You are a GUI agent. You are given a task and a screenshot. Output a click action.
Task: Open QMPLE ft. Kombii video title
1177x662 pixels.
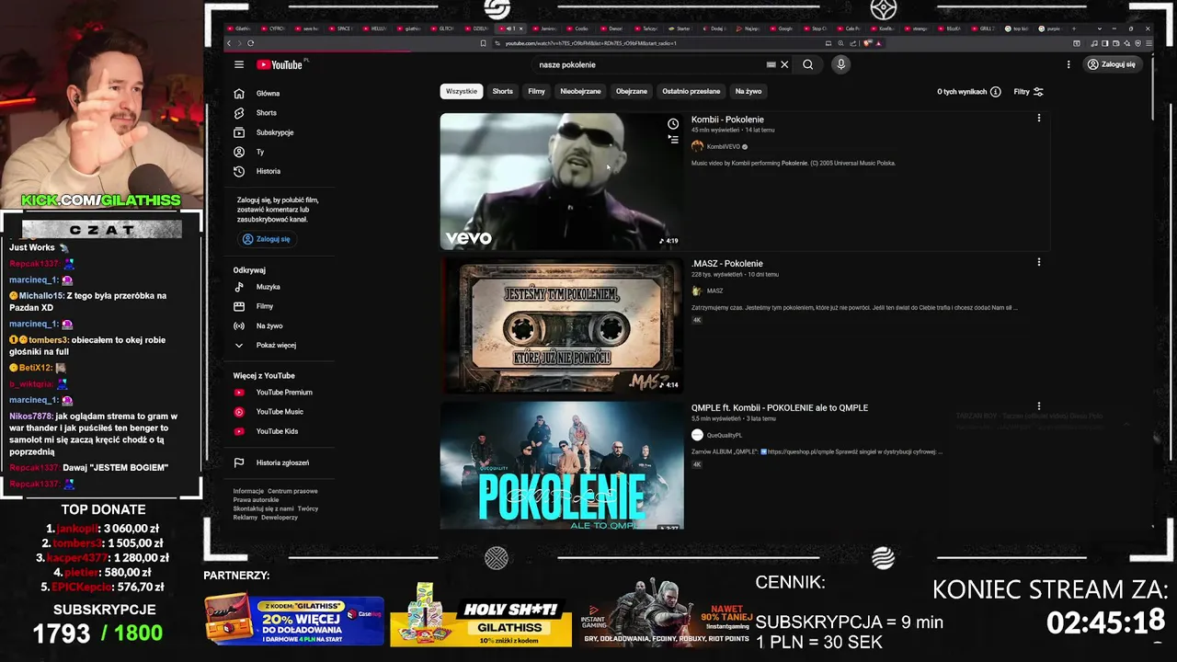780,407
